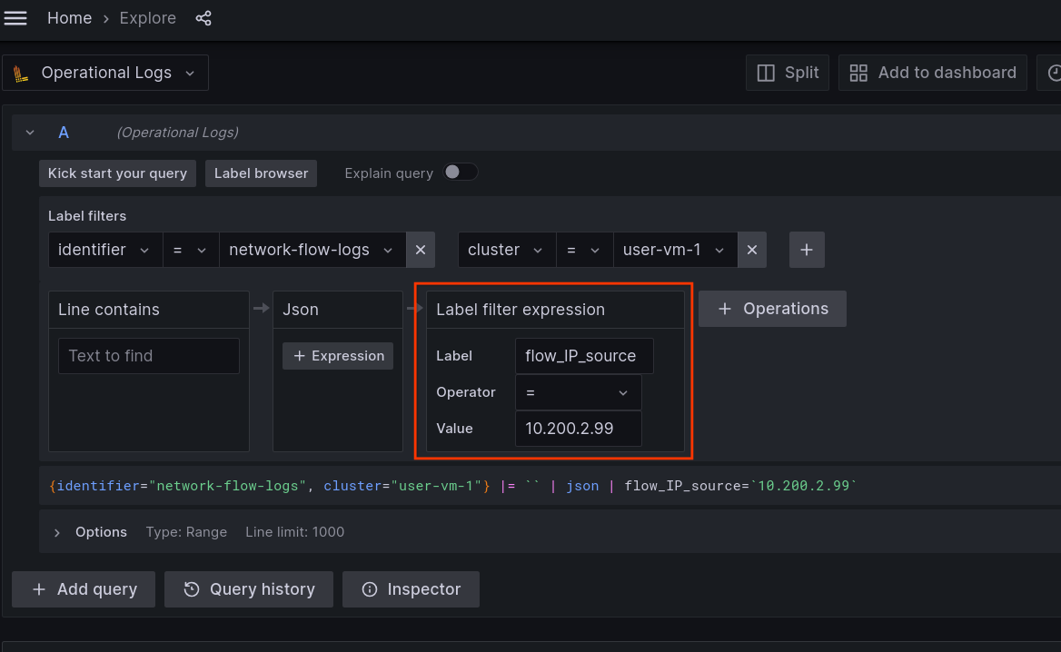Remove the identifier label filter with X
Viewport: 1061px width, 652px height.
pos(421,249)
